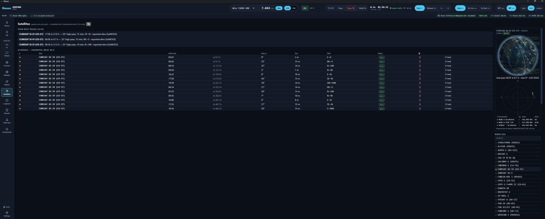Open the Field Day tab

pyautogui.click(x=7, y=121)
